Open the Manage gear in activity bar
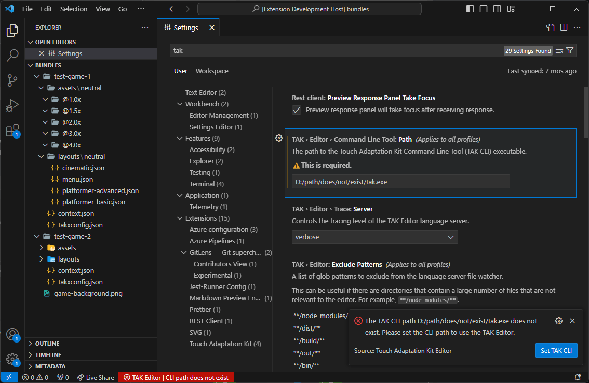Viewport: 589px width, 383px height. (12, 359)
